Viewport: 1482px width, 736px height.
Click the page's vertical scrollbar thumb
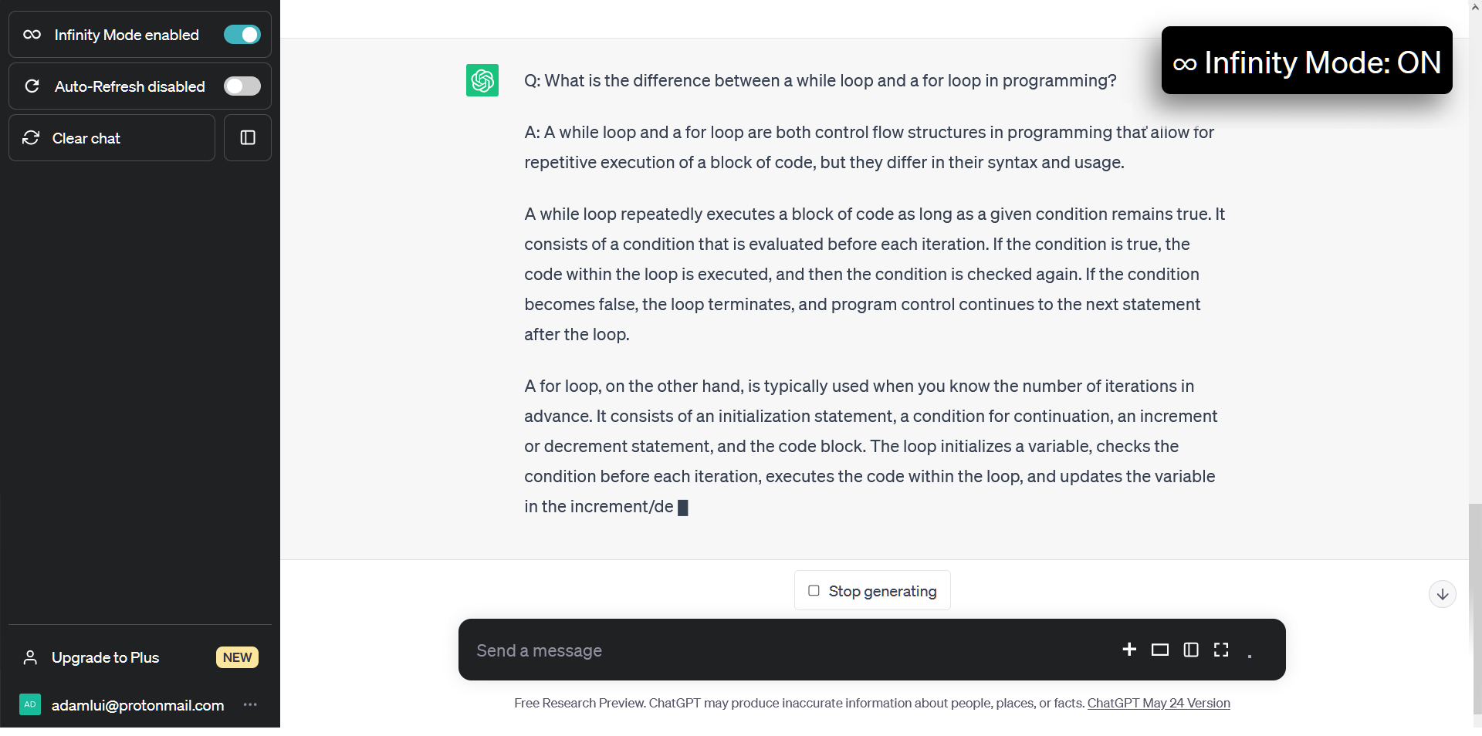click(x=1475, y=609)
